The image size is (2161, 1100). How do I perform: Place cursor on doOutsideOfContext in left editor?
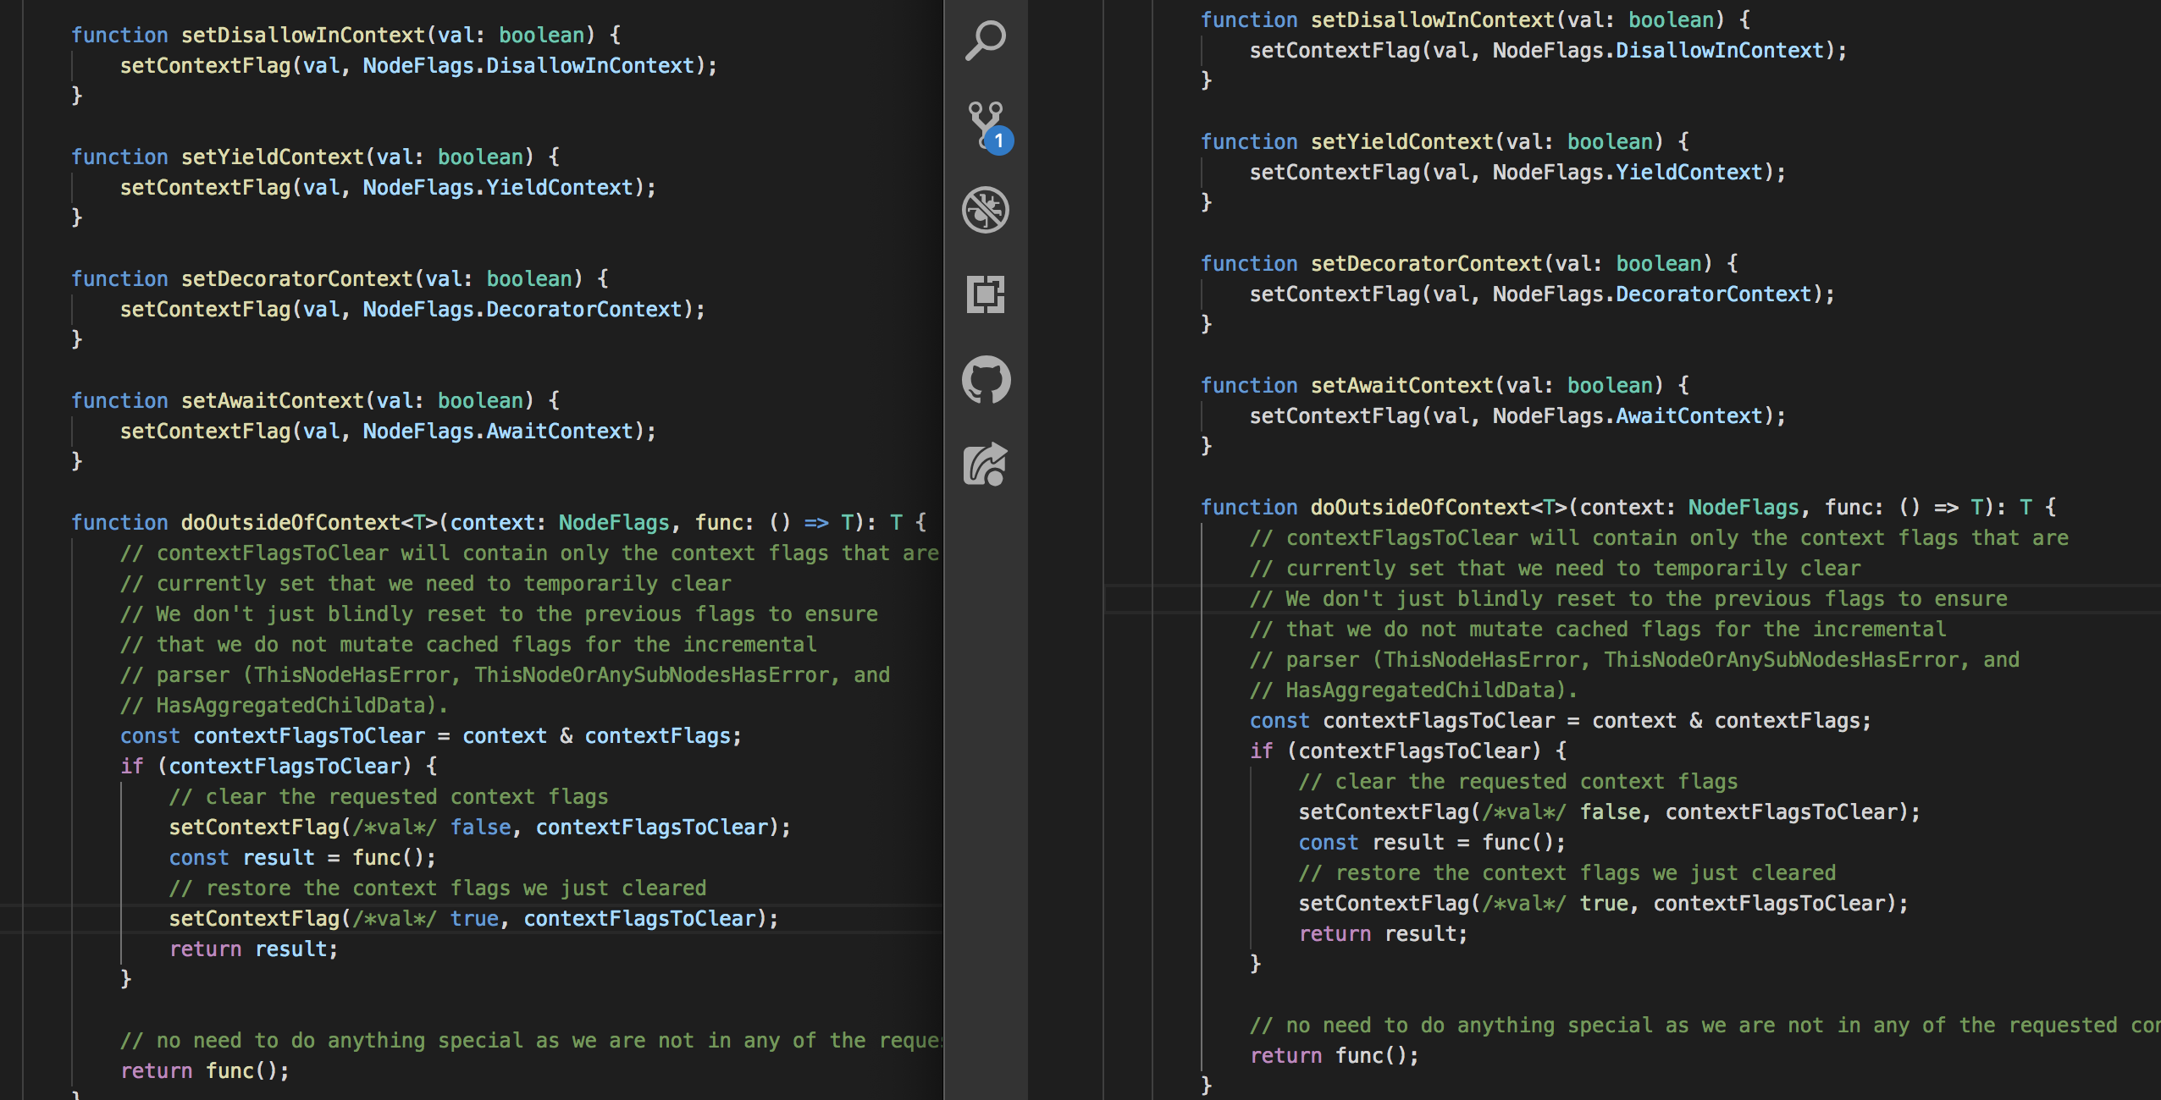pyautogui.click(x=290, y=522)
